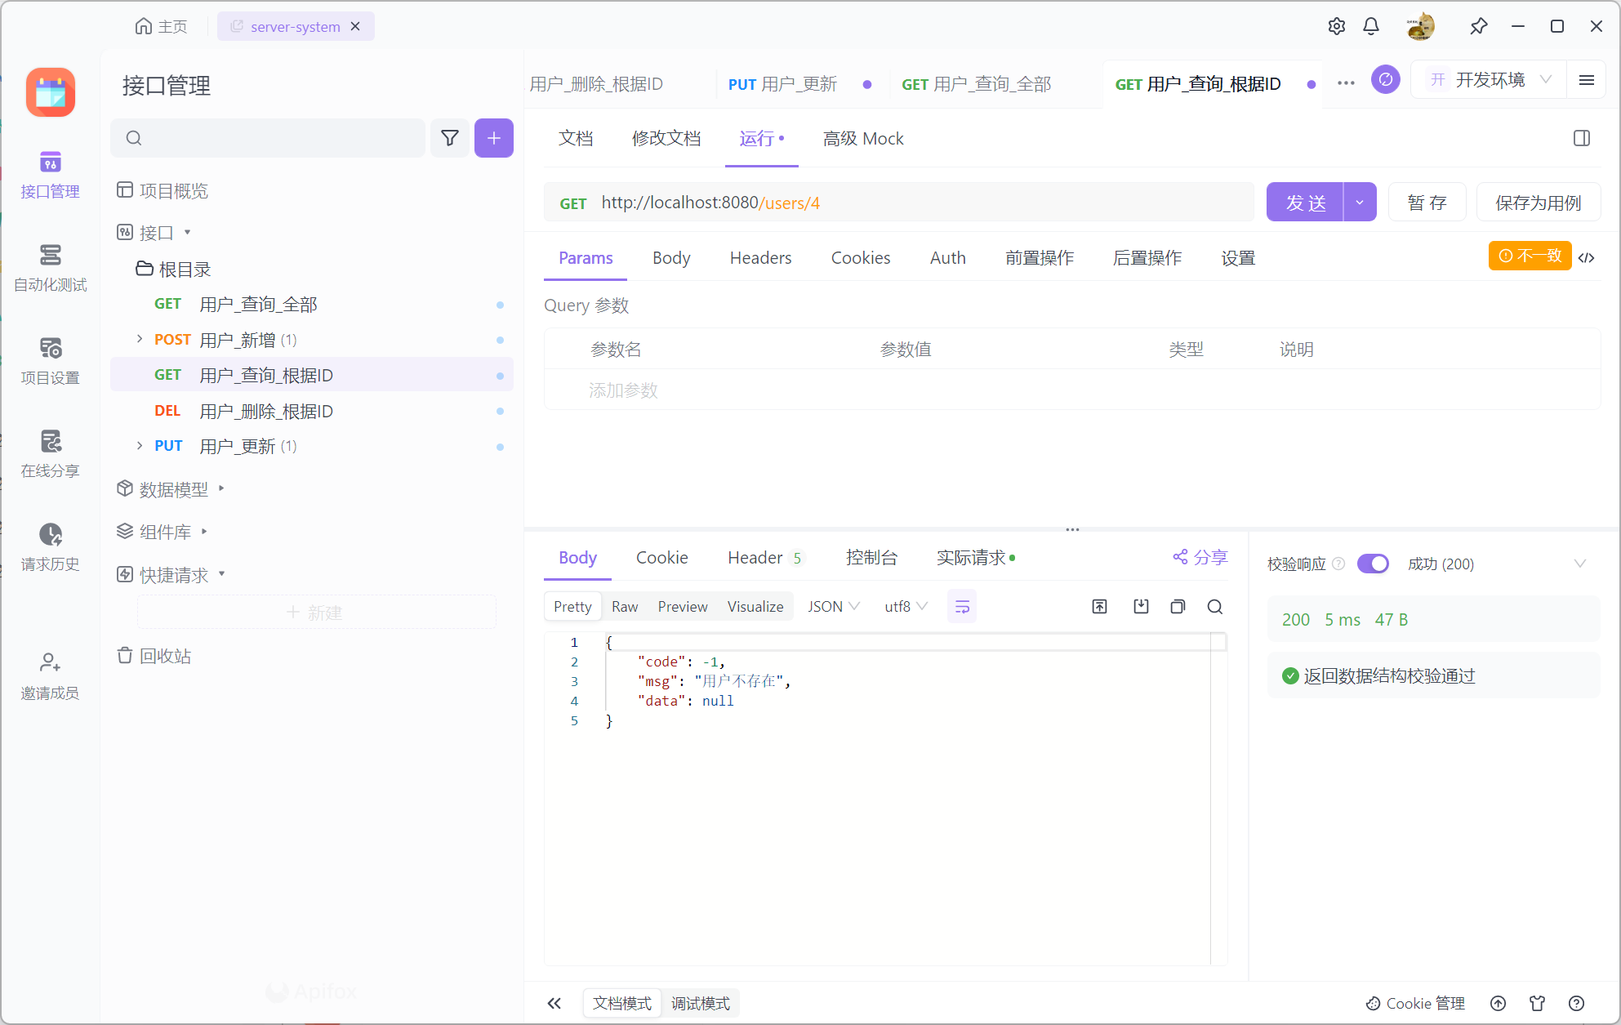This screenshot has width=1621, height=1025.
Task: Open the utf8 encoding dropdown
Action: pyautogui.click(x=906, y=607)
